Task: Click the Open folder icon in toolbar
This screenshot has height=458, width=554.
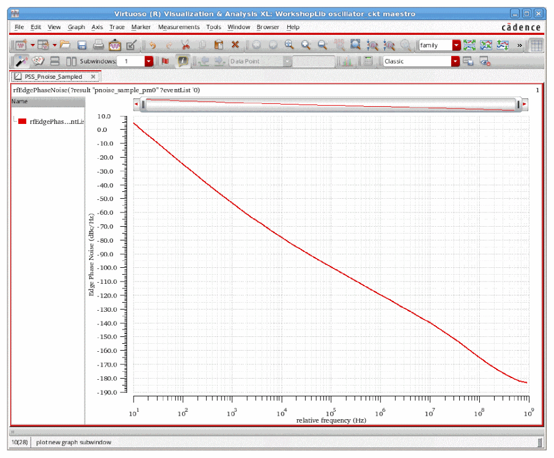Action: coord(65,45)
